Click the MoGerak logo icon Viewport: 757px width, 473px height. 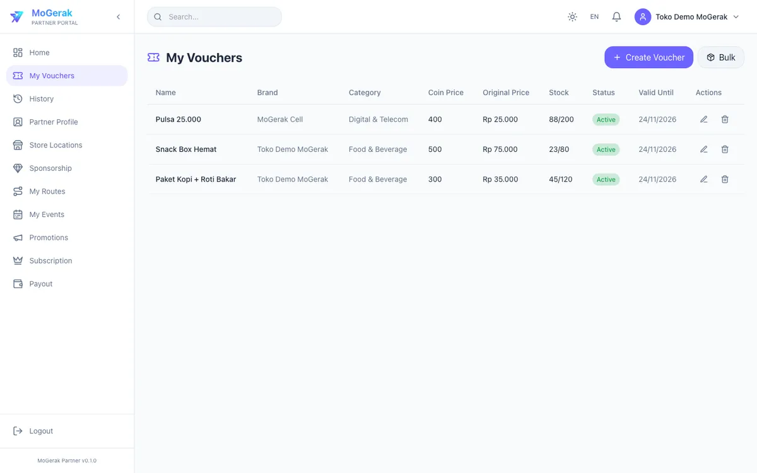click(17, 17)
